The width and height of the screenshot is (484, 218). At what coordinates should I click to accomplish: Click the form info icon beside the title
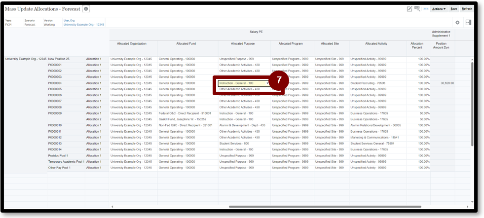pos(86,9)
